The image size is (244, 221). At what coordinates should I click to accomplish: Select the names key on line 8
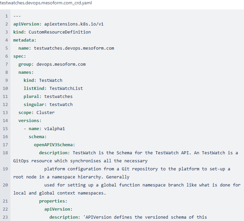coord(25,72)
